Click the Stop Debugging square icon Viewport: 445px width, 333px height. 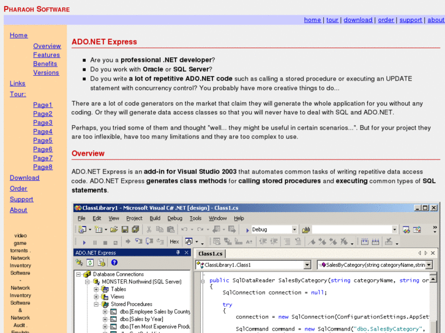tap(105, 243)
